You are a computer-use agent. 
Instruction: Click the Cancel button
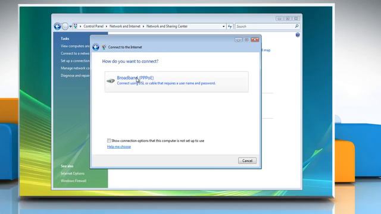tap(247, 160)
